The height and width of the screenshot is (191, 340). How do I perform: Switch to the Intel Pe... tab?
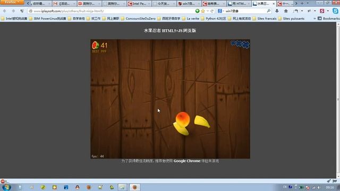139,4
